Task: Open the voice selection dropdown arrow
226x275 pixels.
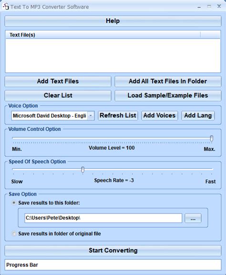Action: coord(91,116)
